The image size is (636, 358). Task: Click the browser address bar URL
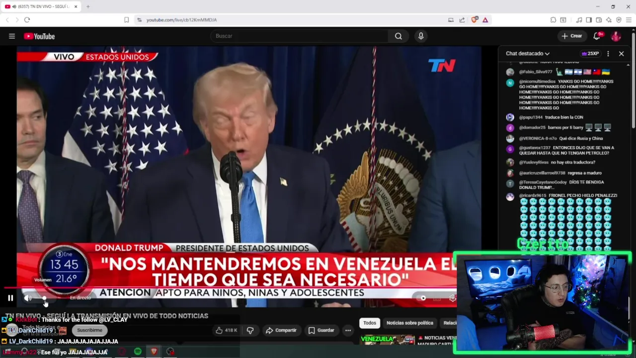pyautogui.click(x=181, y=20)
